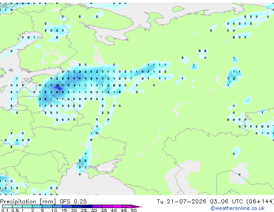Select the legend swatch between 5 and 10

pos(47,206)
